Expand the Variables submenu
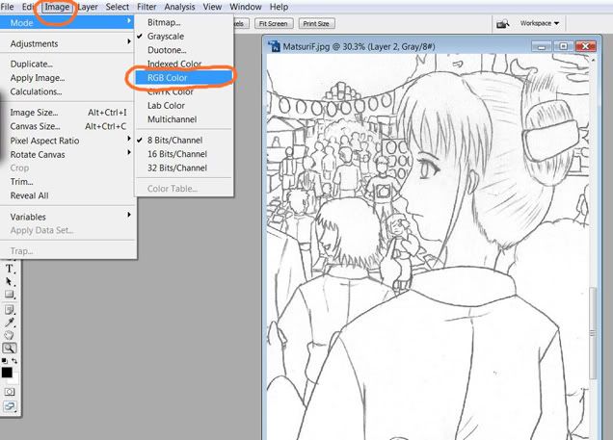The height and width of the screenshot is (440, 613). pos(67,217)
